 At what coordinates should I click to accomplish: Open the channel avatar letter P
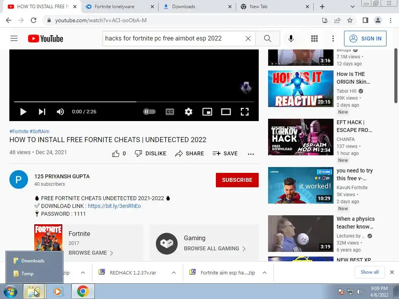(19, 179)
